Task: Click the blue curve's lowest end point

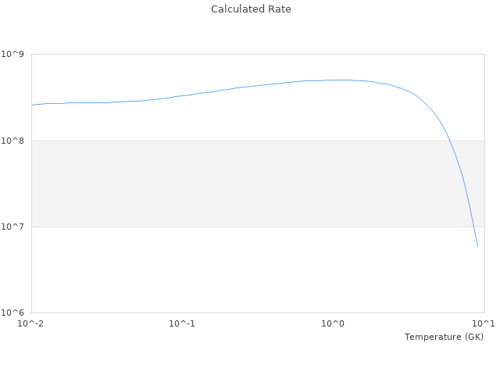Action: [x=477, y=247]
